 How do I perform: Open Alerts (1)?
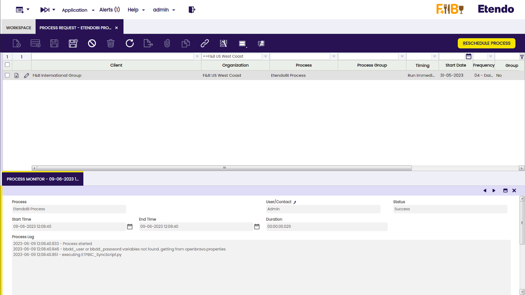(110, 10)
